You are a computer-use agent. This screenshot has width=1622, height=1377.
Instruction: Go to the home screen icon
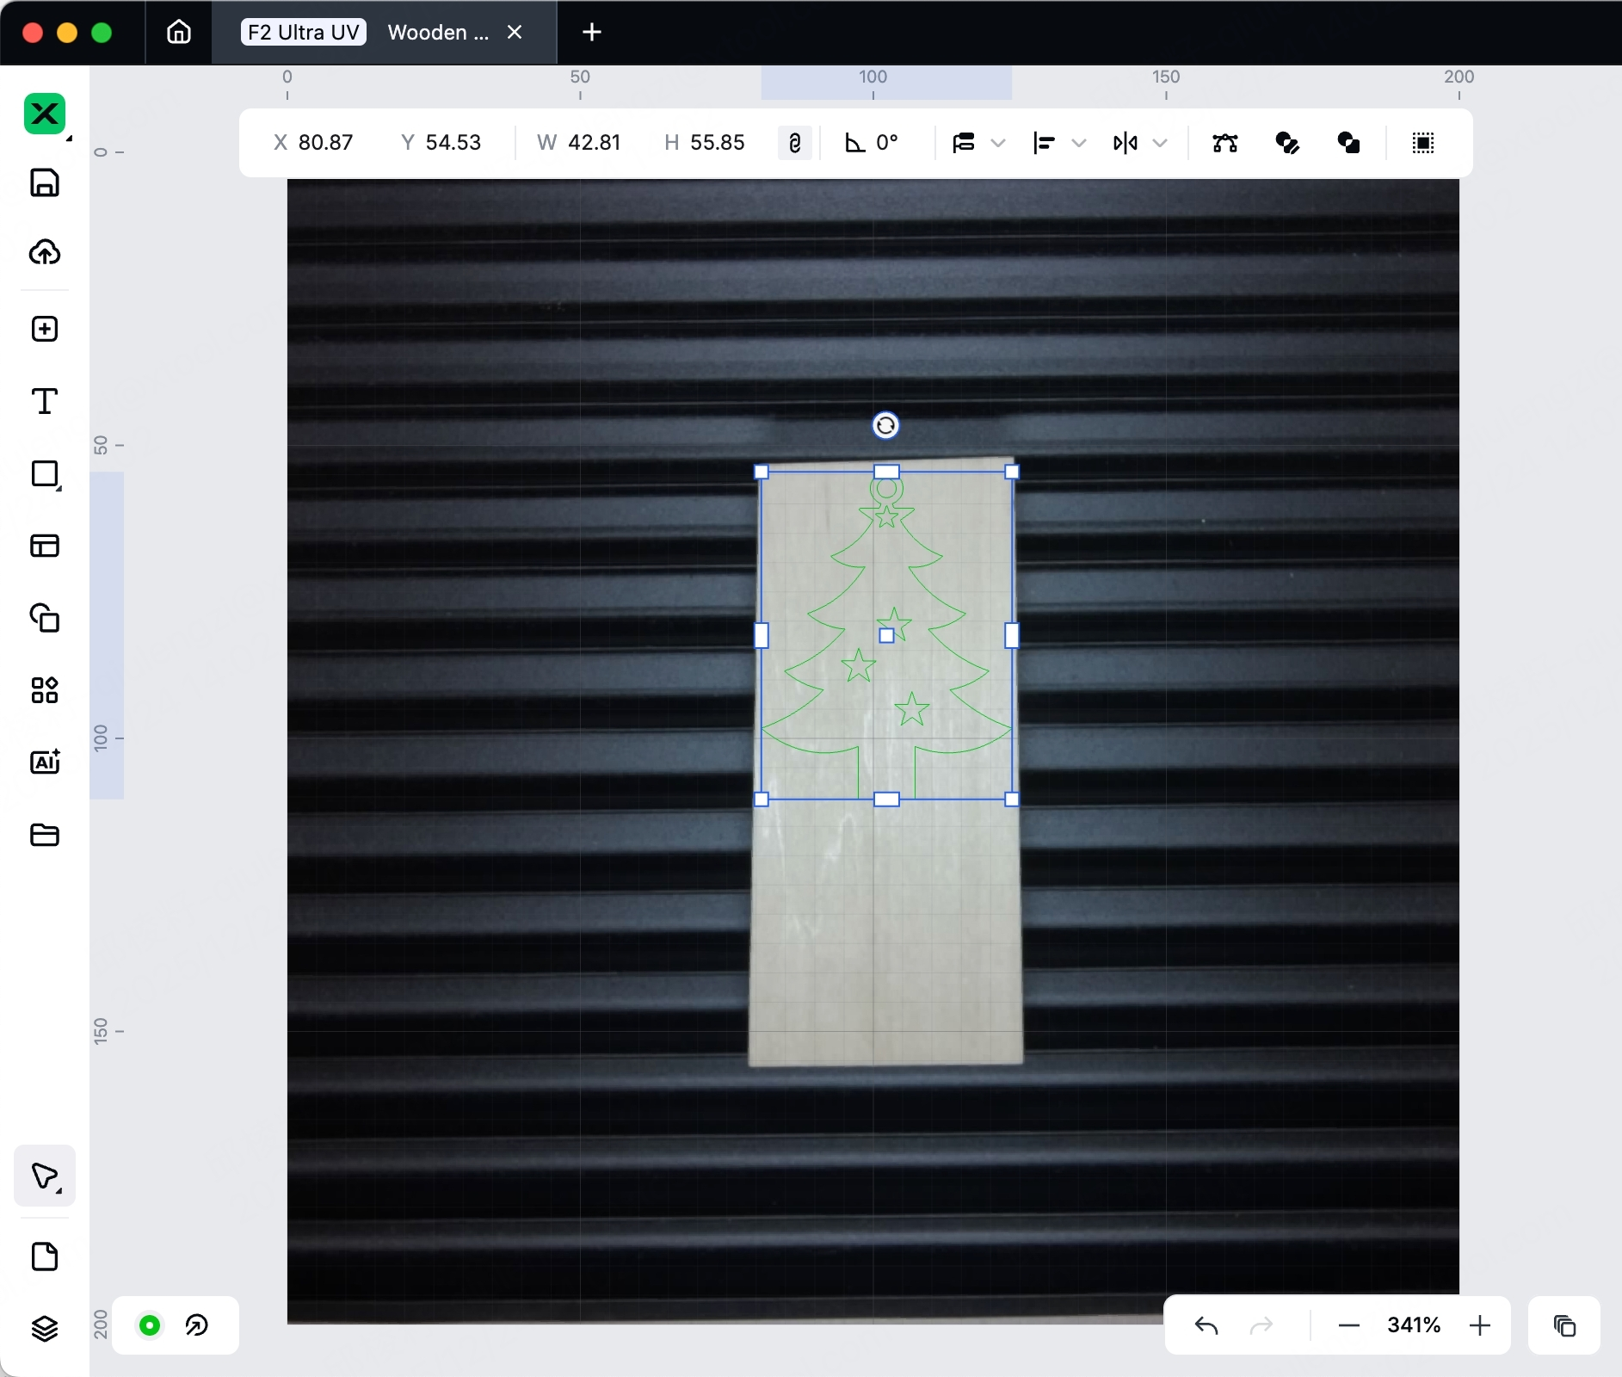(179, 33)
